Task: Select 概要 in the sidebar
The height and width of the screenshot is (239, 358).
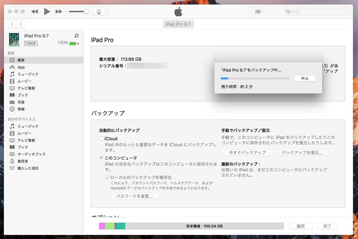Action: (44, 60)
